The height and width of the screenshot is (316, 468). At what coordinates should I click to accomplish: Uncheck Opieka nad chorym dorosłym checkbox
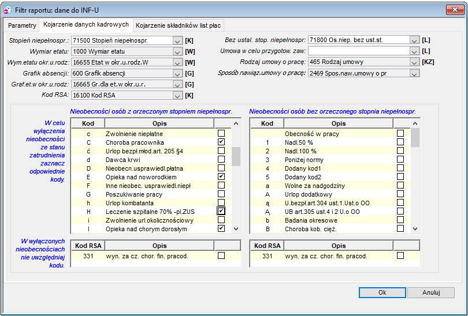click(221, 228)
